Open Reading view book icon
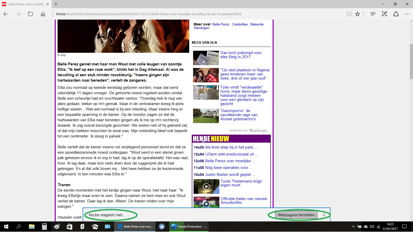 pyautogui.click(x=349, y=14)
